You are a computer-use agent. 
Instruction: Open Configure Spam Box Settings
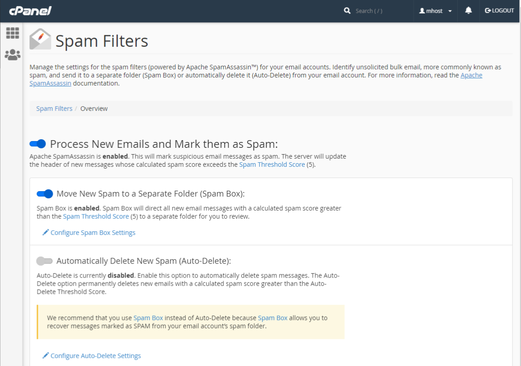pos(93,233)
